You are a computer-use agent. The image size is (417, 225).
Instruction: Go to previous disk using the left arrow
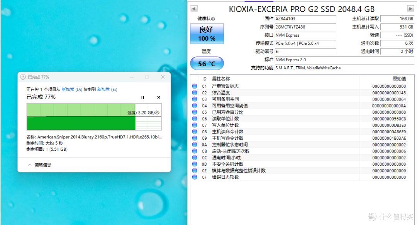pos(194,9)
